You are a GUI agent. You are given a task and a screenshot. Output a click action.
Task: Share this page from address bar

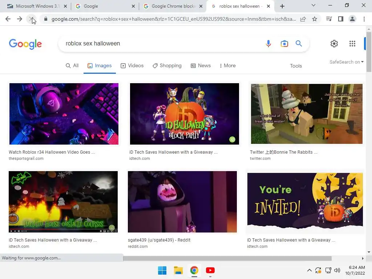(303, 19)
